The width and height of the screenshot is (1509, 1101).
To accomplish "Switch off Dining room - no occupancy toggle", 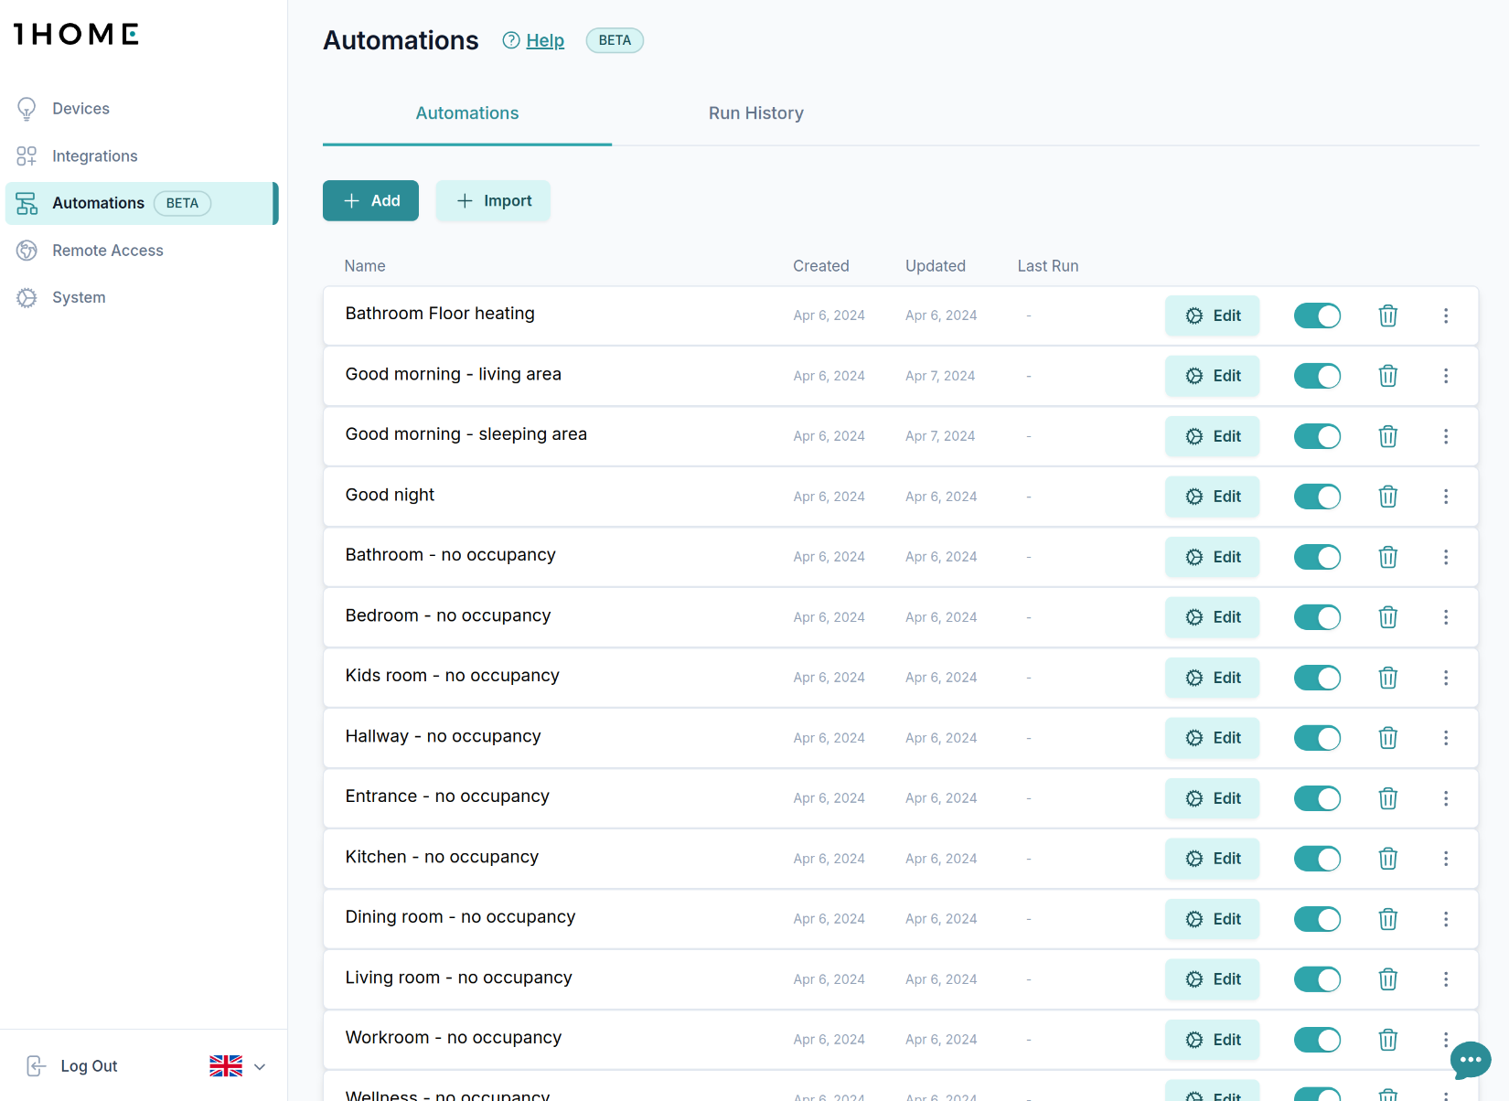I will click(x=1317, y=919).
